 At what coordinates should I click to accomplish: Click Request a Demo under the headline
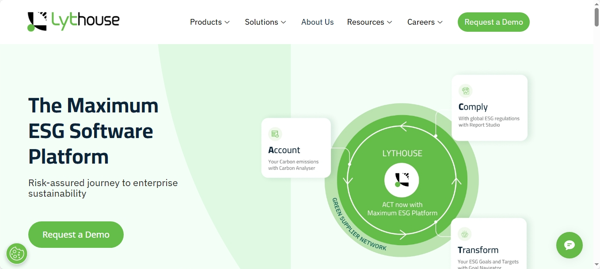(x=76, y=235)
